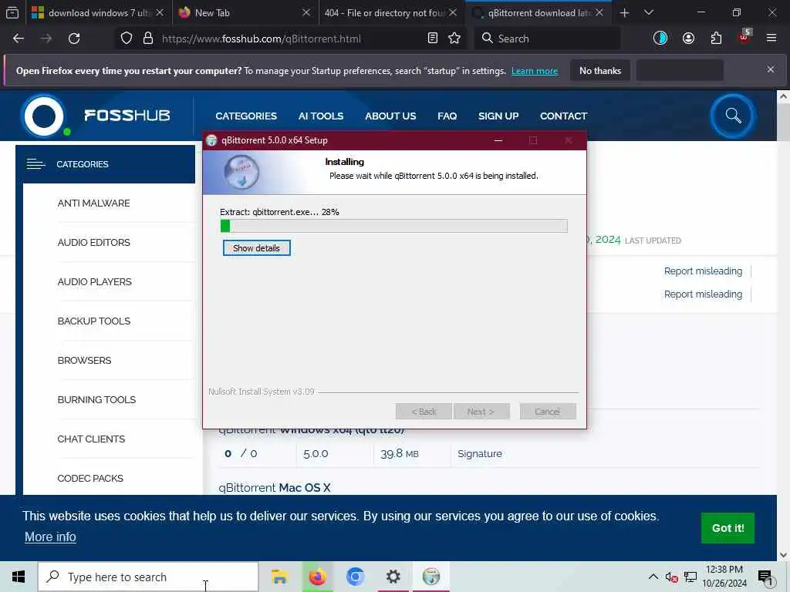790x592 pixels.
Task: Click Windows 'Type here to search' box
Action: point(148,577)
